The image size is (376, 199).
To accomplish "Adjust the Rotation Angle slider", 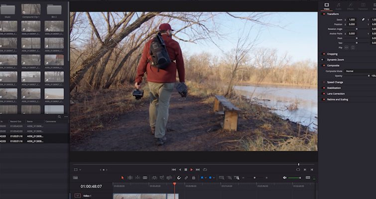I will click(x=356, y=29).
